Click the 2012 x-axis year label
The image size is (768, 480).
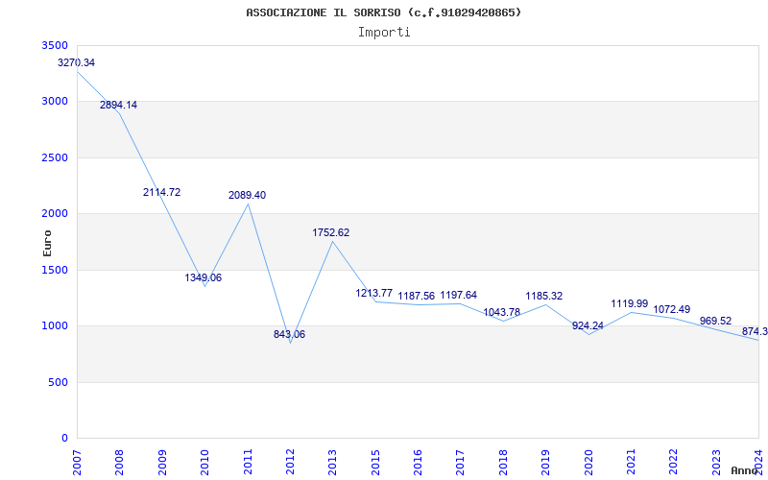point(291,463)
